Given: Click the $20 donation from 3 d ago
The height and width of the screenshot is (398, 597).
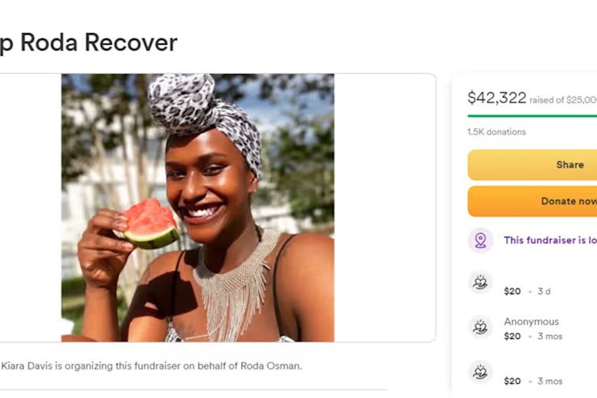Looking at the screenshot, I should click(x=512, y=292).
